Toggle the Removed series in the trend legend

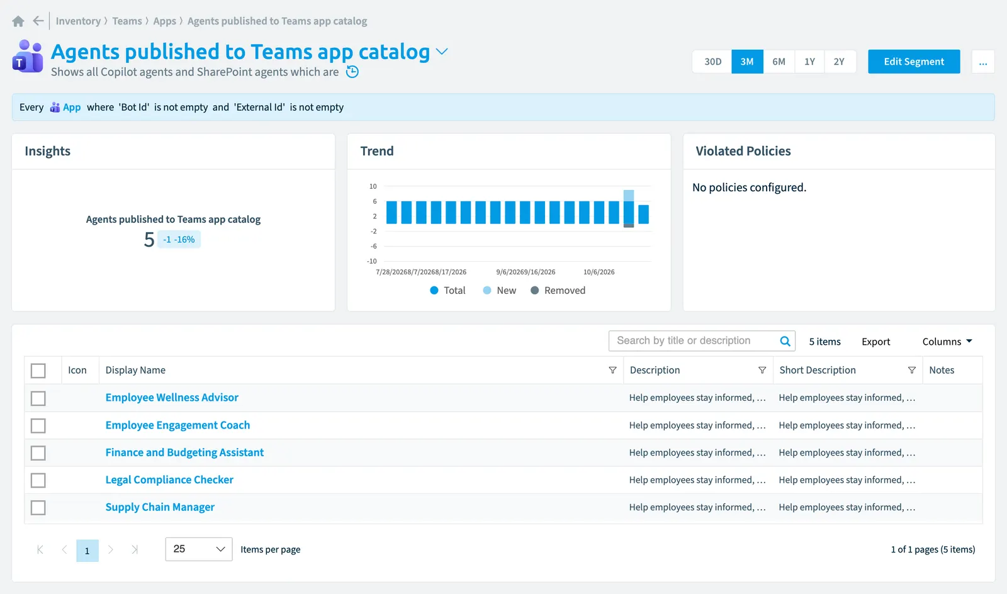(x=558, y=290)
